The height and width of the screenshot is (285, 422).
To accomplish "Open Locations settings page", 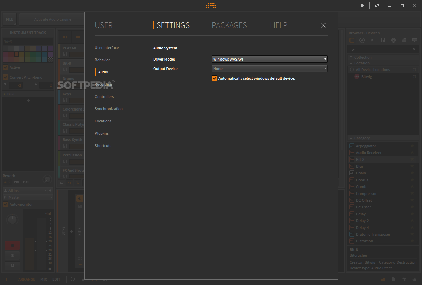I will click(x=103, y=121).
